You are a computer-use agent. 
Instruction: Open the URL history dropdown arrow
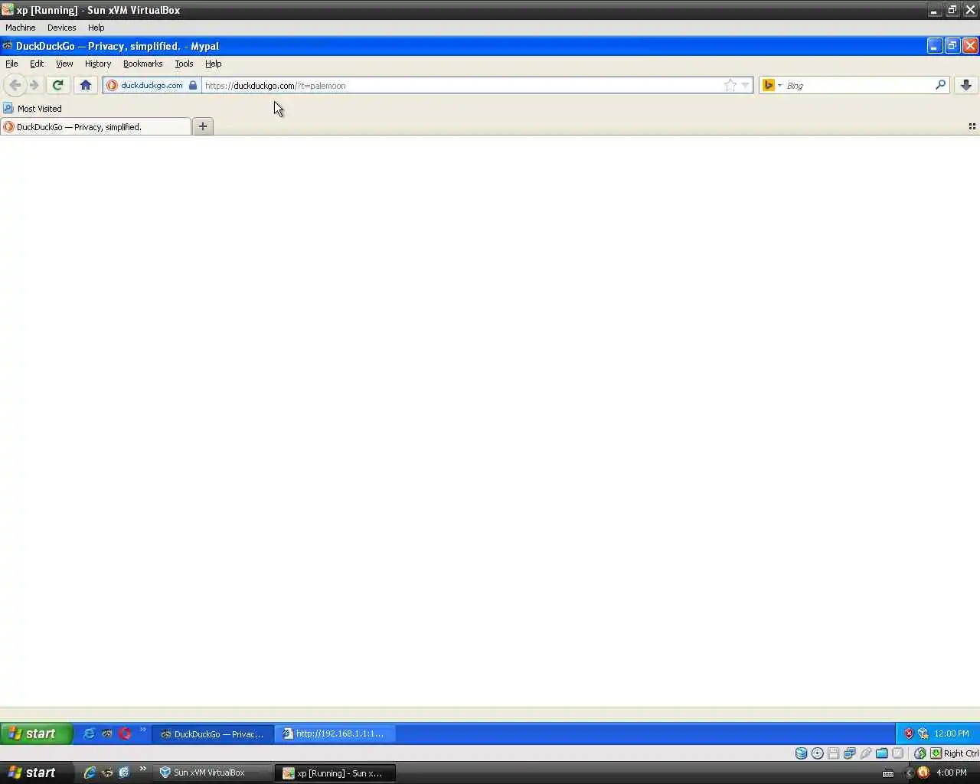745,85
